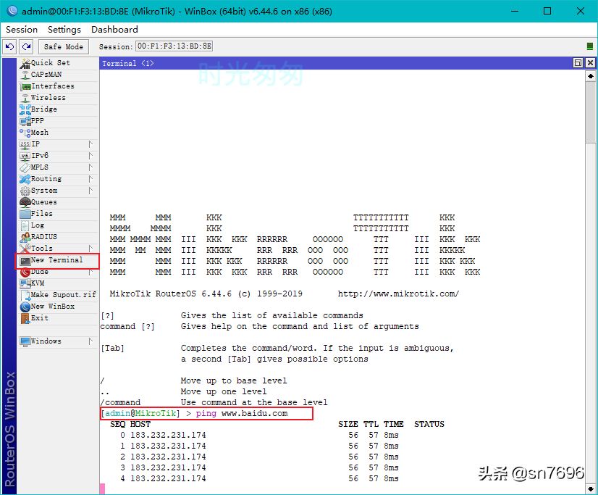Open the Session menu

click(22, 30)
